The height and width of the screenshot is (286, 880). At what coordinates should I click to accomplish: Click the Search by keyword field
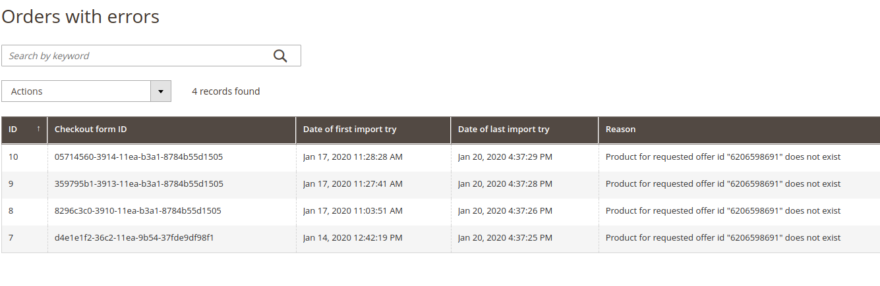(135, 56)
